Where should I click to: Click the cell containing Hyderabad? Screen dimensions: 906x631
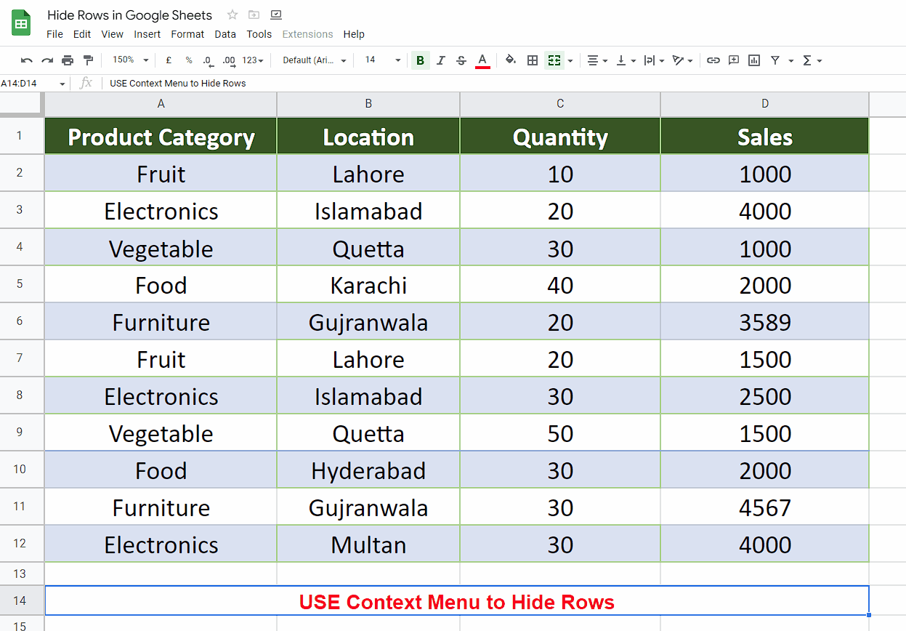click(x=368, y=470)
